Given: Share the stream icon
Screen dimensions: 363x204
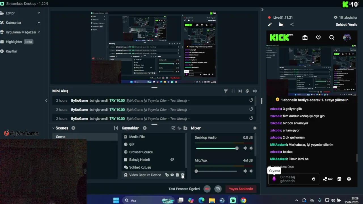Looking at the screenshot, I should [292, 25].
